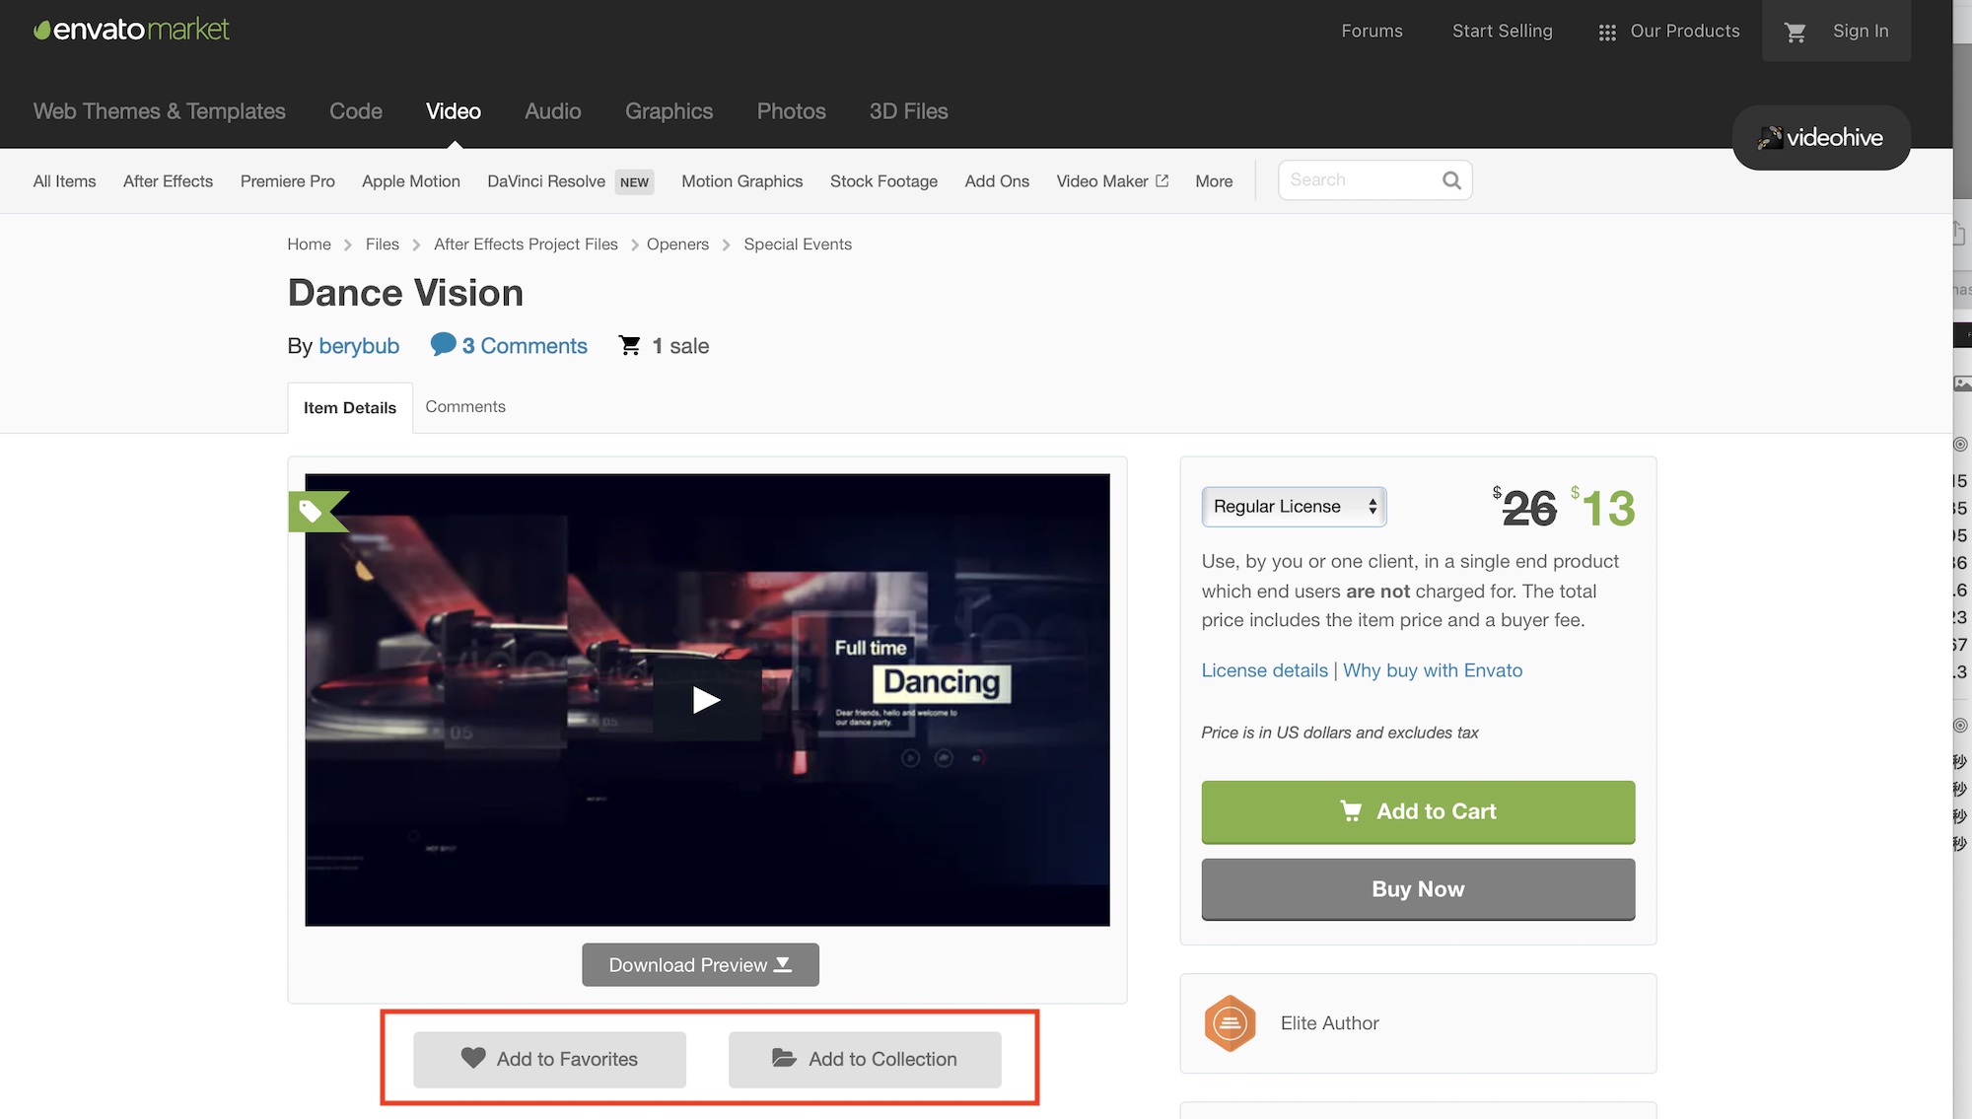The width and height of the screenshot is (1972, 1119).
Task: Click Add to Collection folder button
Action: 865,1059
